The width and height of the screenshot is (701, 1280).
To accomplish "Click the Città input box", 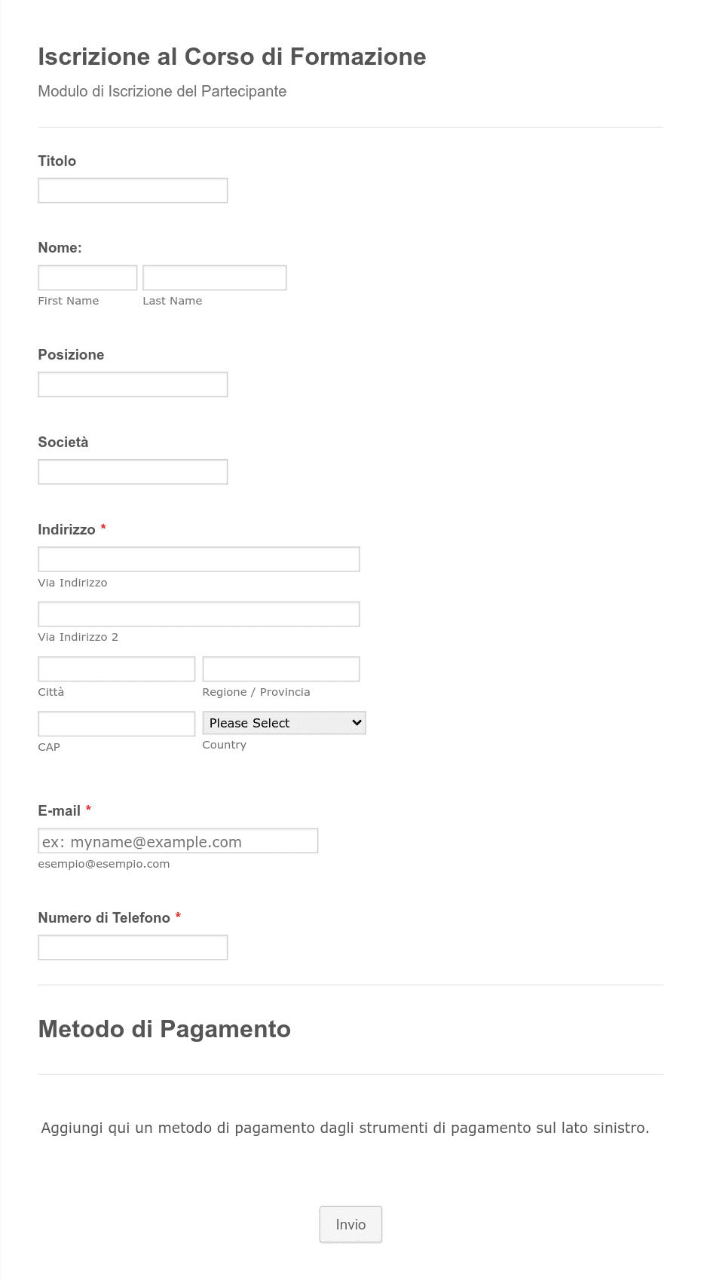I will pos(117,669).
